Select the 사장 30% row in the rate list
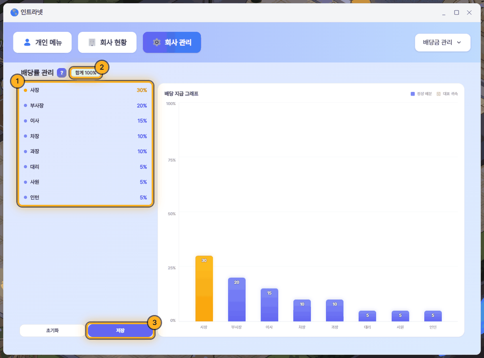 (x=85, y=90)
